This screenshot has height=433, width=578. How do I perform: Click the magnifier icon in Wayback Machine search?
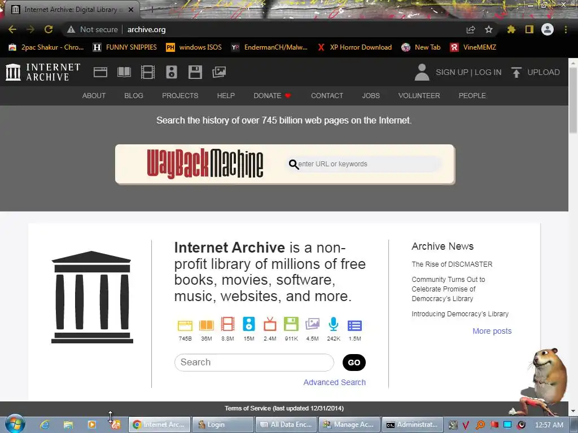(294, 164)
